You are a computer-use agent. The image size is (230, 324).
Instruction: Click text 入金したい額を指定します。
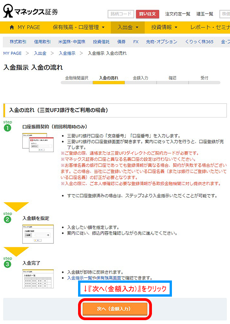[93, 228]
